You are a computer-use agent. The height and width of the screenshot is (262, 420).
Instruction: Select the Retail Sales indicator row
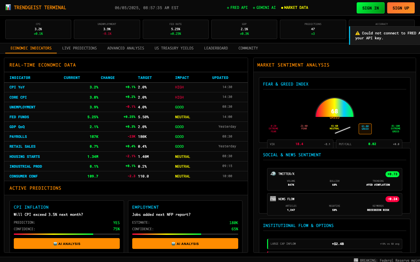126,146
